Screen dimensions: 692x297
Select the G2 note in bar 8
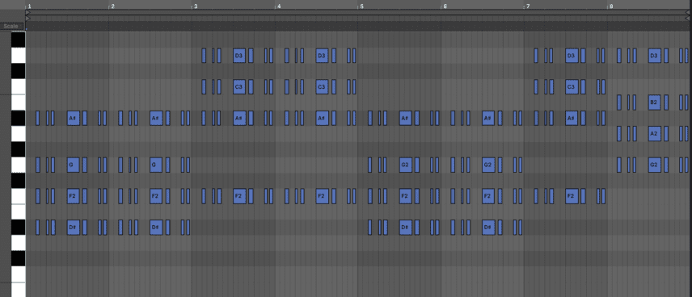pos(655,165)
